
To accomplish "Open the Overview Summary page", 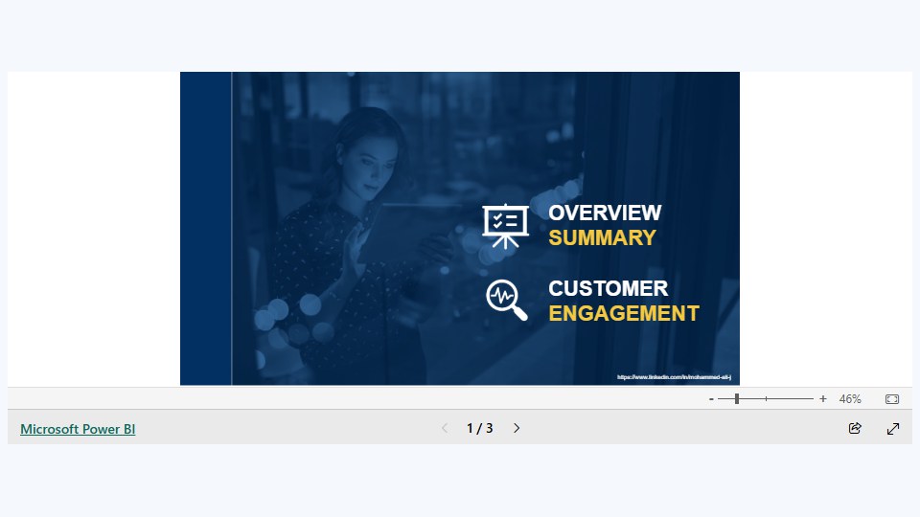I will (x=605, y=225).
